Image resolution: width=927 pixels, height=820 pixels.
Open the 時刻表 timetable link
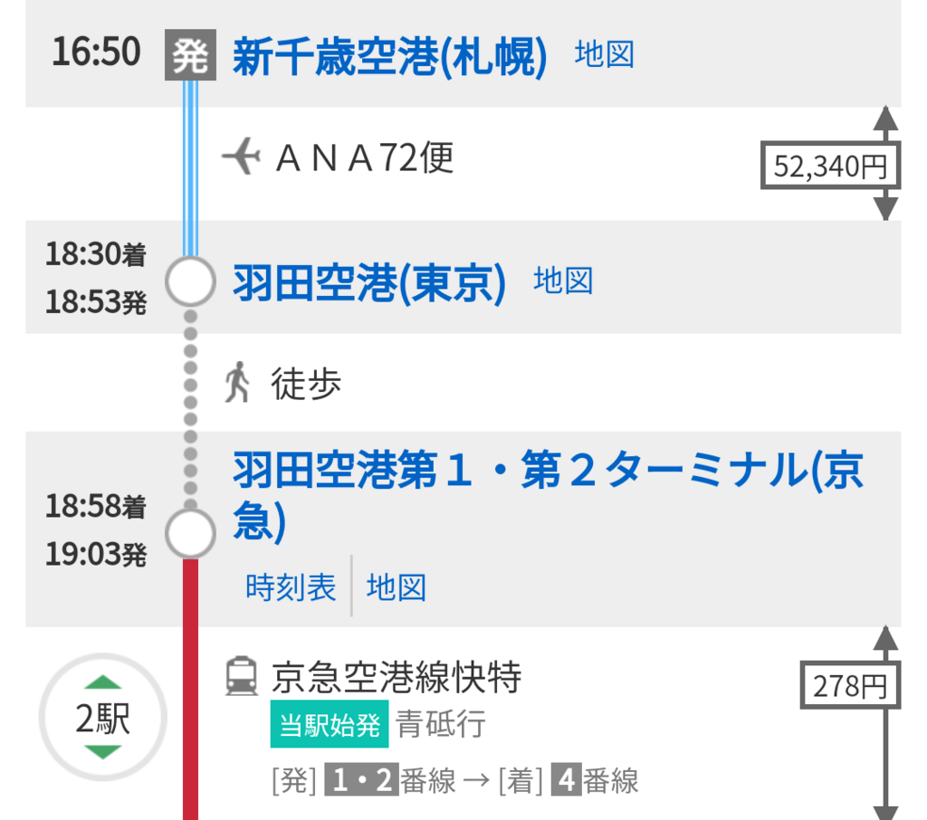[x=291, y=588]
